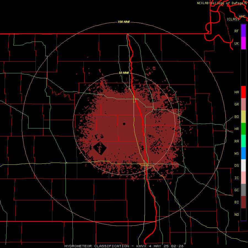The height and width of the screenshot is (248, 248).
Task: Click the RF purple legend swatch
Action: 243,31
